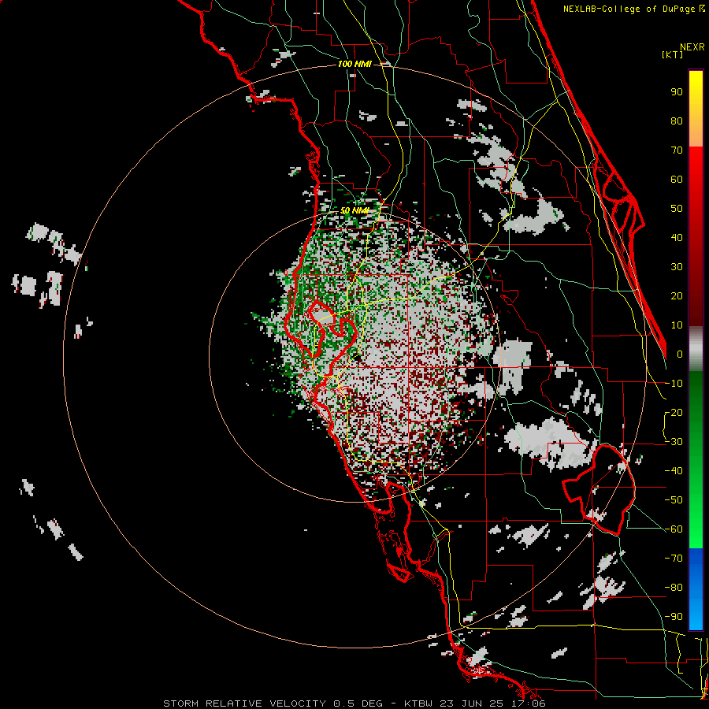Click the blue segment of the color bar
This screenshot has width=709, height=709.
click(696, 589)
